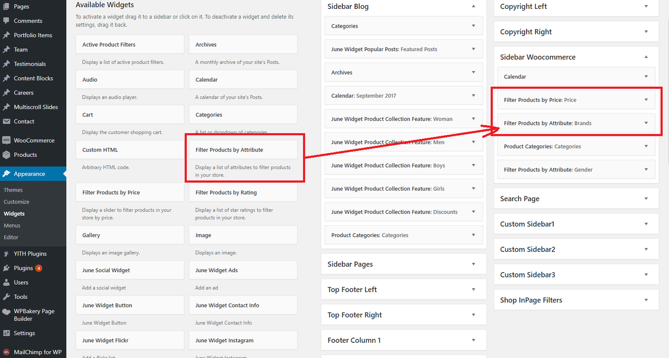Select the June Widget Contact Info
The width and height of the screenshot is (669, 358).
243,305
